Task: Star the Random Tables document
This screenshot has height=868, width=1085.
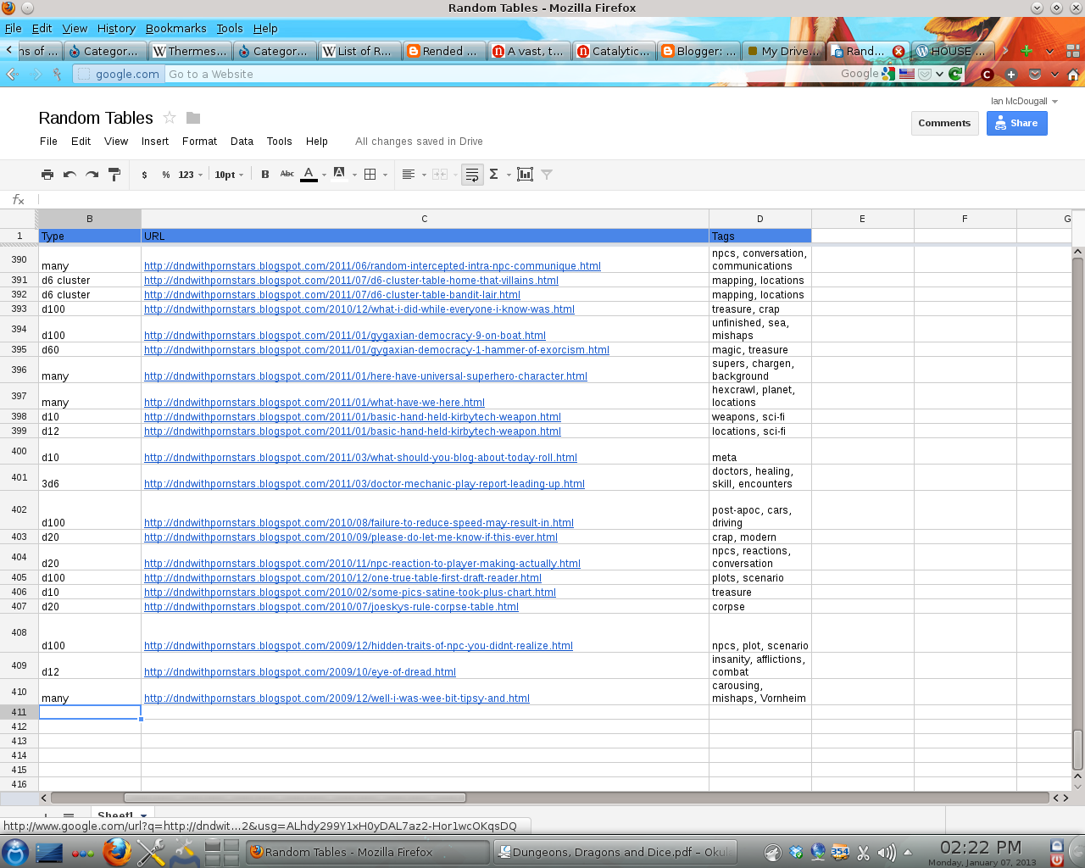Action: 170,118
